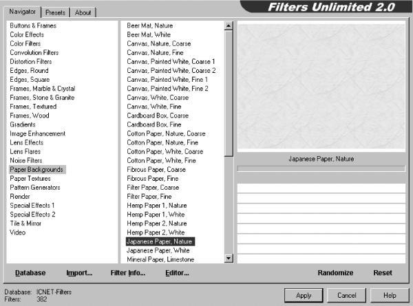The height and width of the screenshot is (306, 413).
Task: Open the Database menu
Action: [x=30, y=272]
